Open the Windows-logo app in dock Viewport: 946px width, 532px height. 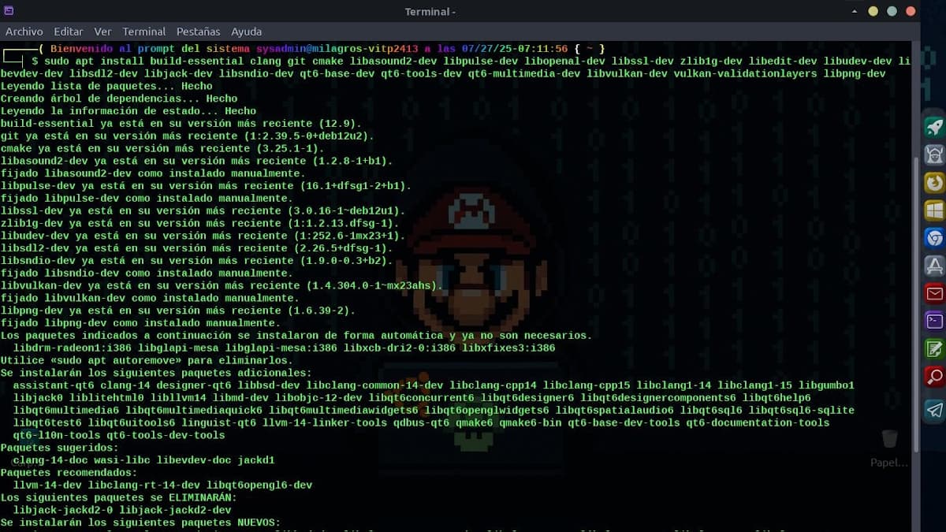click(934, 210)
